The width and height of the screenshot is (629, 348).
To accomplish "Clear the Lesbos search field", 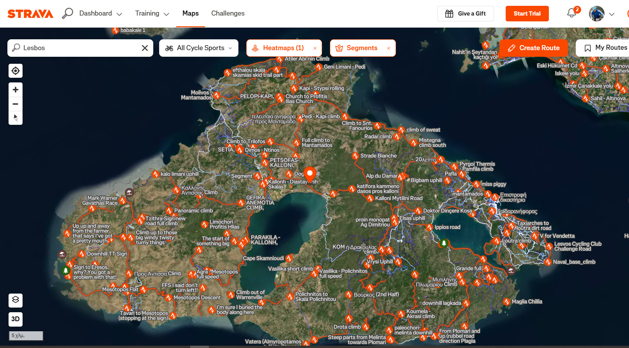I will coord(145,48).
